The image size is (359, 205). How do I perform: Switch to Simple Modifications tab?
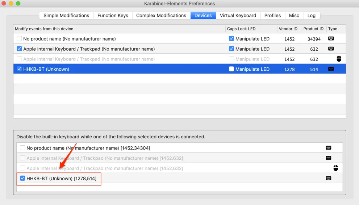pos(66,15)
